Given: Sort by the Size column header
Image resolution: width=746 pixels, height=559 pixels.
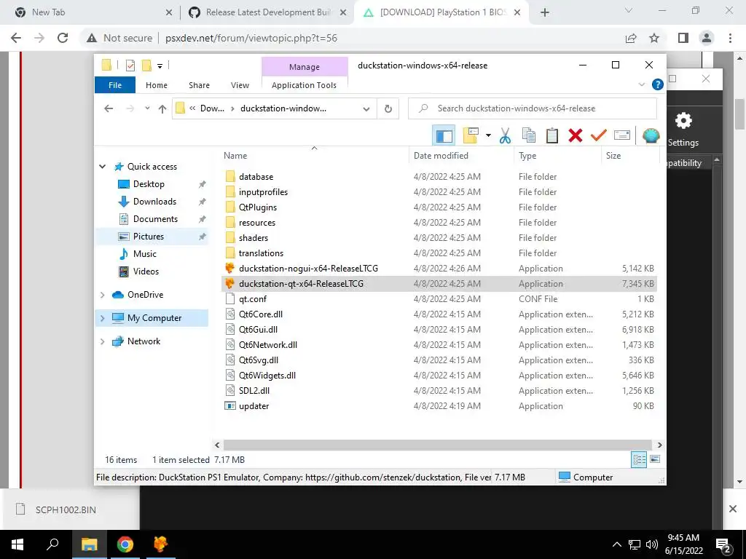Looking at the screenshot, I should coord(613,156).
